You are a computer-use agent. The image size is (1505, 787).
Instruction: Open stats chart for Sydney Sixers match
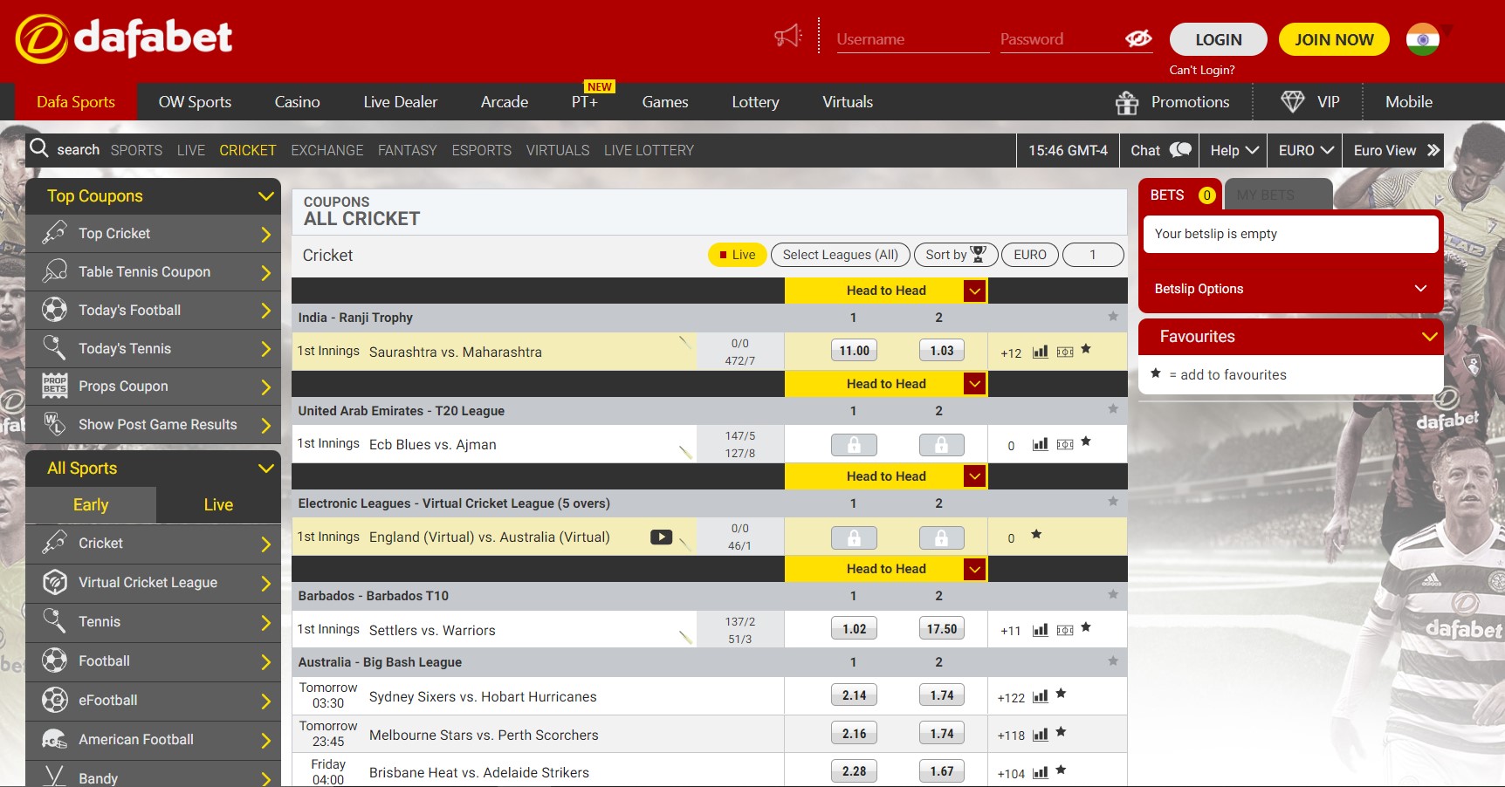[1040, 696]
